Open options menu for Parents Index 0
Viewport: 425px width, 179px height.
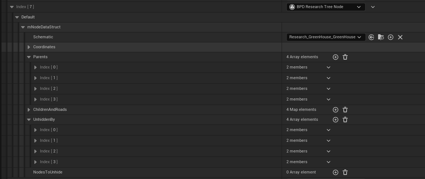(x=329, y=67)
